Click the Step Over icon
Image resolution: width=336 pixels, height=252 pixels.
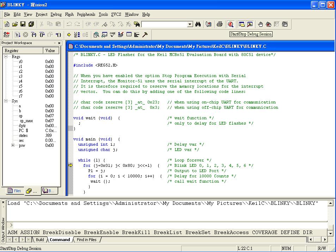42,35
